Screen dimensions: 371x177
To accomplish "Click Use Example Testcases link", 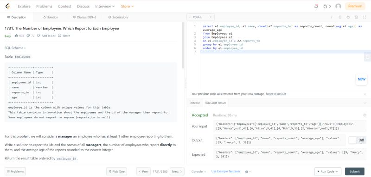I will tap(226, 171).
